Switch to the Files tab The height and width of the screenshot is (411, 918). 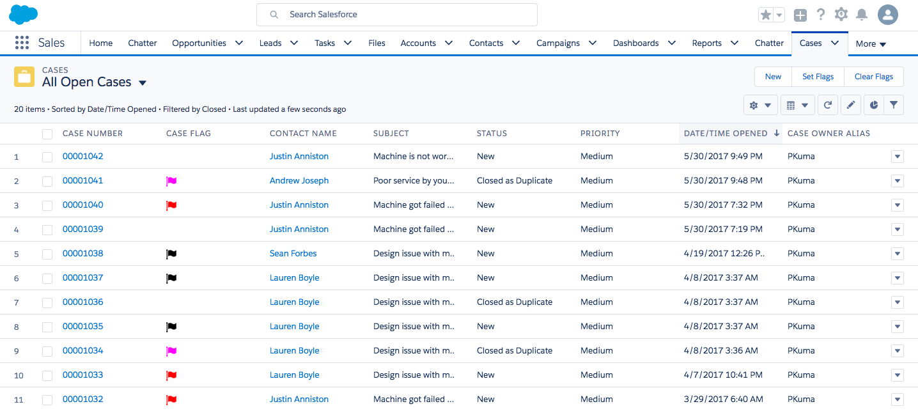click(377, 43)
